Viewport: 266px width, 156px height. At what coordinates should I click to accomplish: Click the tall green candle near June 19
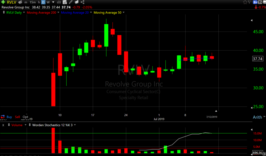pos(106,35)
